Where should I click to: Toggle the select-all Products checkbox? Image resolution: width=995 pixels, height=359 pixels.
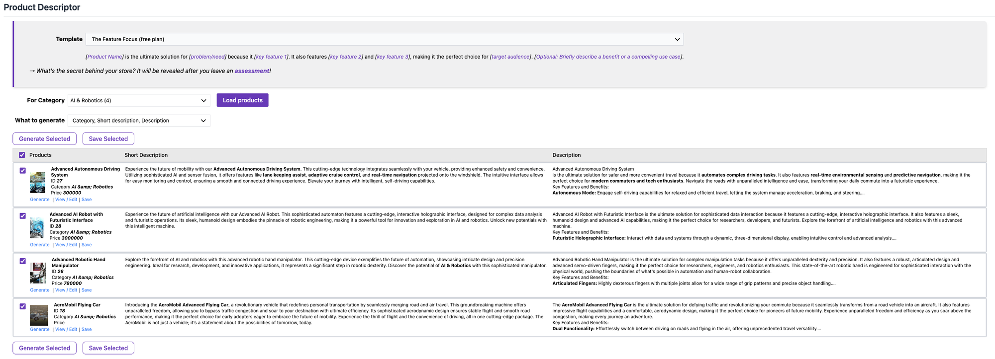click(22, 155)
